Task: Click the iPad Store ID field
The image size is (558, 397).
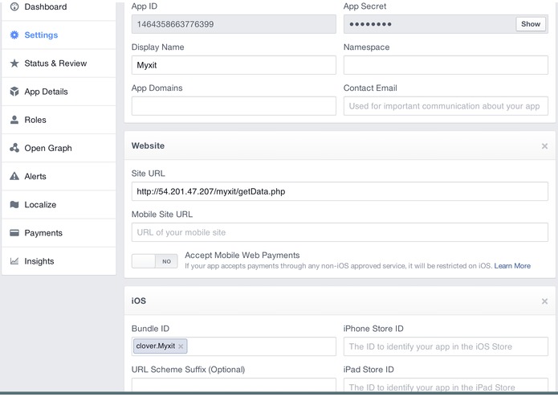Action: [x=446, y=385]
